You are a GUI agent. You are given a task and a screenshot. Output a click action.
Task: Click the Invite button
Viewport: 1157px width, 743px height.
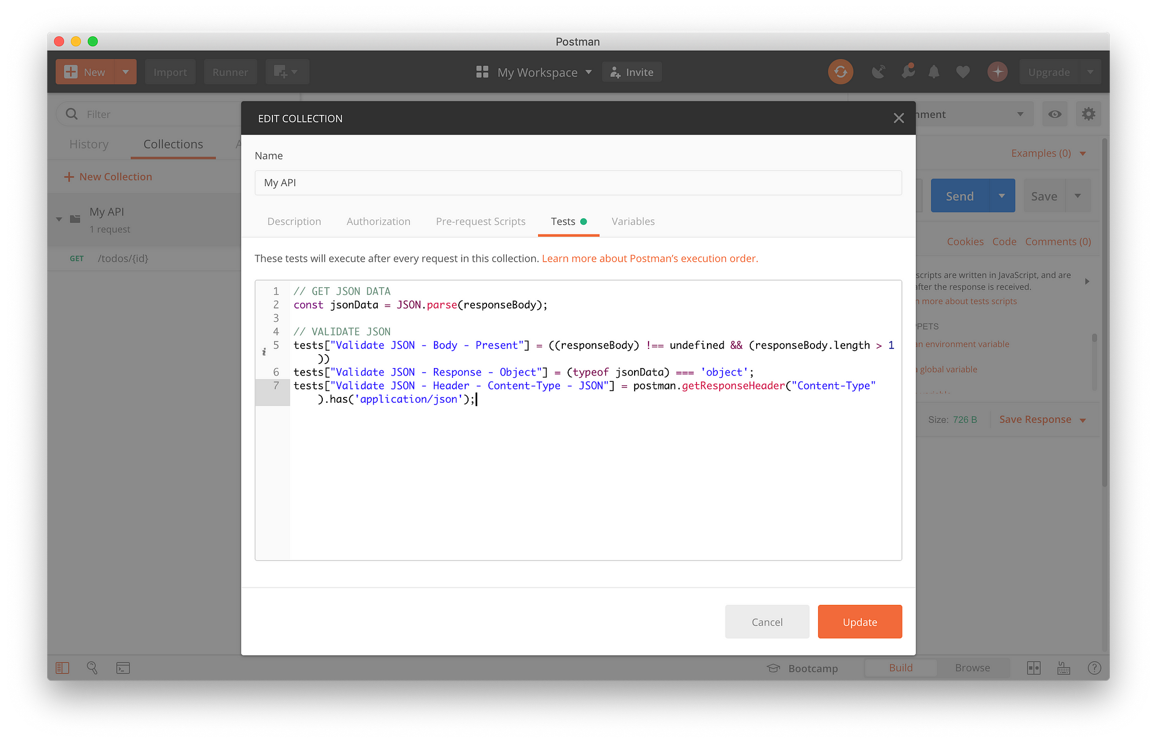pyautogui.click(x=632, y=72)
